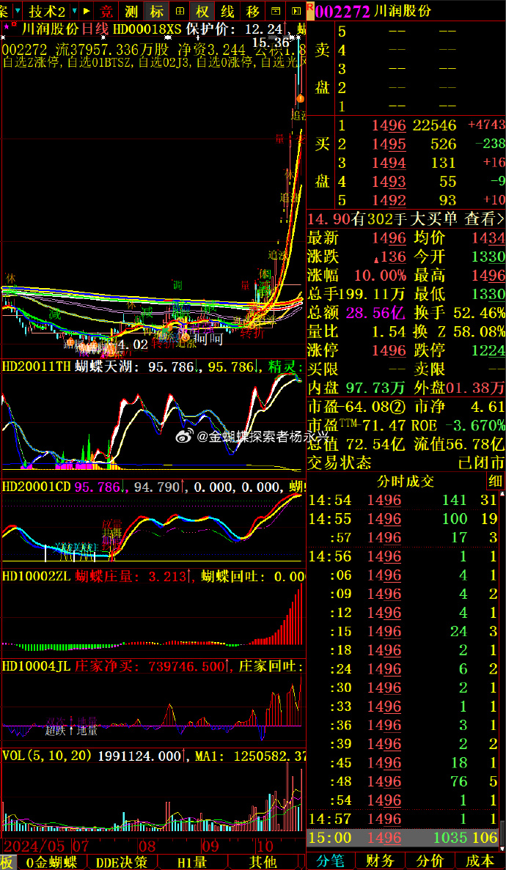Expand the 查看> large buy order link
The height and width of the screenshot is (870, 506).
tap(485, 218)
